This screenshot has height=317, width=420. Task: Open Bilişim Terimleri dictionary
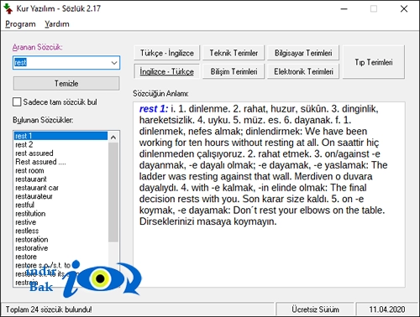coord(234,71)
